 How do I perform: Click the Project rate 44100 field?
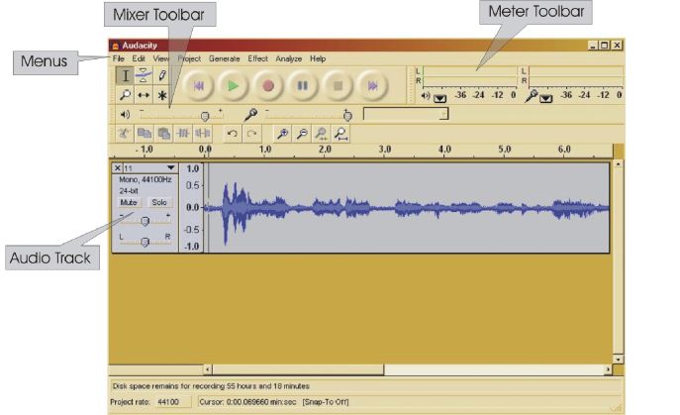tap(173, 402)
